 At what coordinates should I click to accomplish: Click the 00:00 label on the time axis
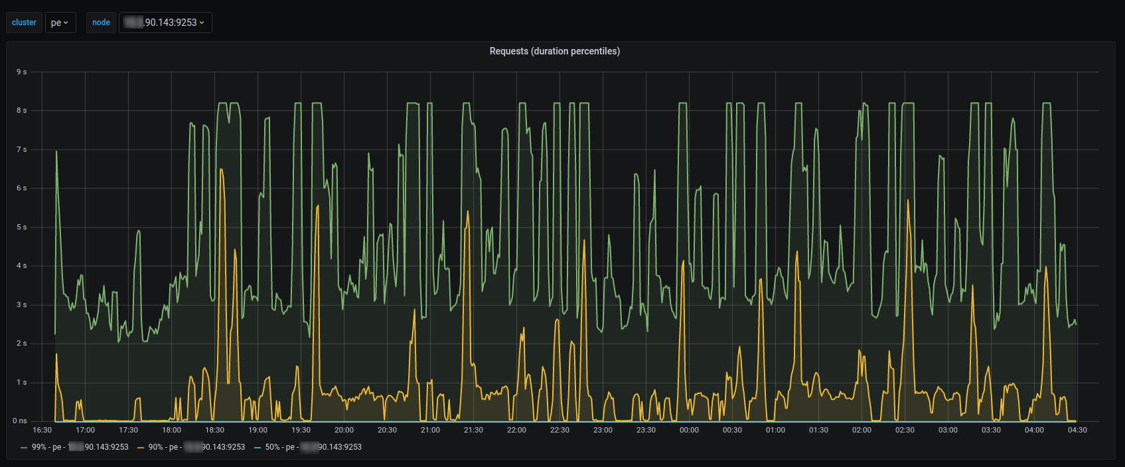click(689, 430)
